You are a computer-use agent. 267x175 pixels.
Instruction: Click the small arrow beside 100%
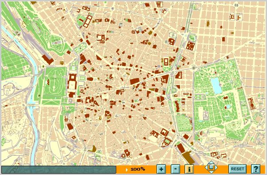point(126,170)
